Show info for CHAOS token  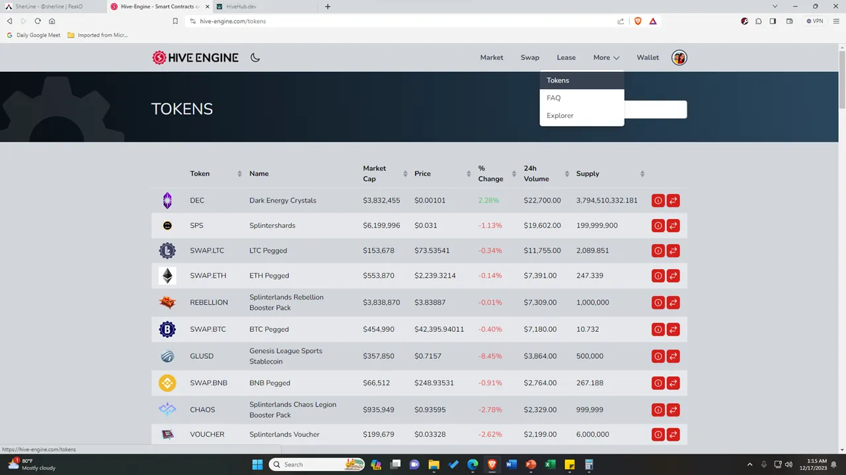pos(658,410)
